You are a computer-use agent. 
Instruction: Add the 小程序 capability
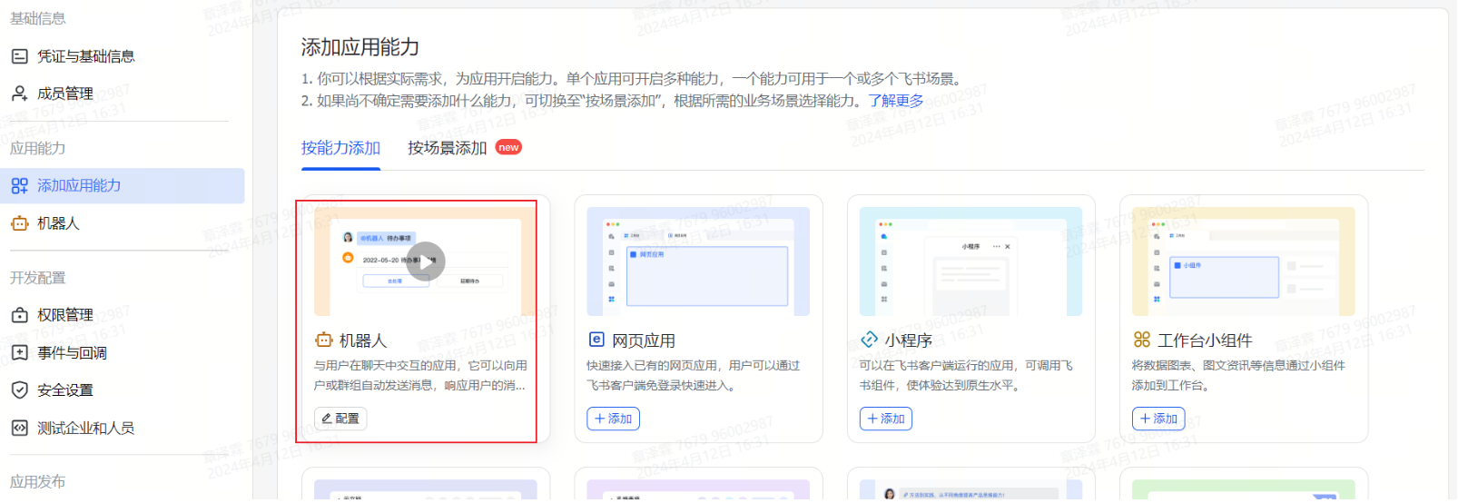886,419
